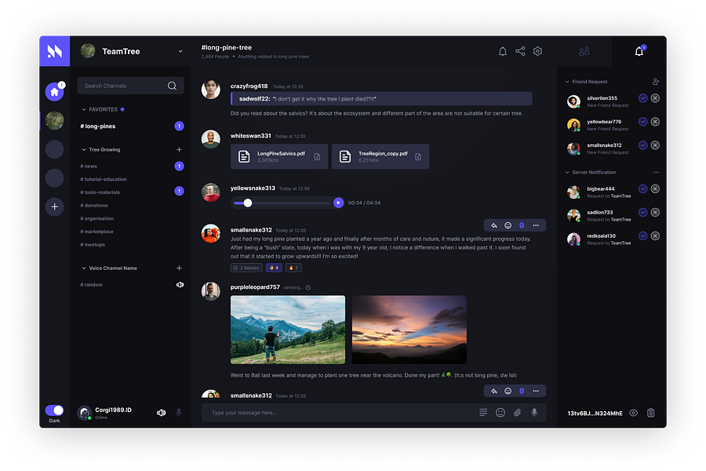Open the notifications bell tab with badge
This screenshot has width=706, height=471.
click(x=639, y=51)
